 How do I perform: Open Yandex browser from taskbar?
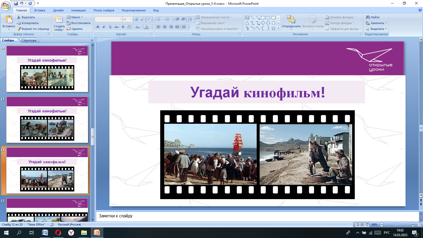click(x=71, y=233)
